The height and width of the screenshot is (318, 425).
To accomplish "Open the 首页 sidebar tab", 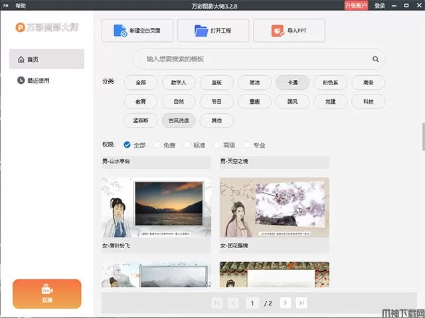I will [46, 59].
